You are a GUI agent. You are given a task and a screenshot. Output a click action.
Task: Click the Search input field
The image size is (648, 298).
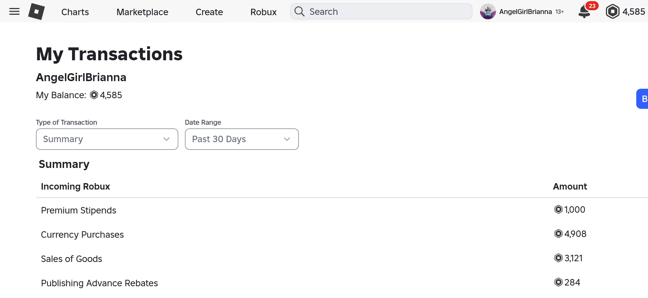(x=381, y=11)
